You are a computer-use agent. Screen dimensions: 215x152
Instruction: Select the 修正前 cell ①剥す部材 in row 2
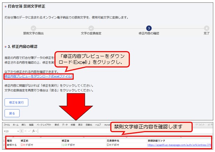pos(40,145)
